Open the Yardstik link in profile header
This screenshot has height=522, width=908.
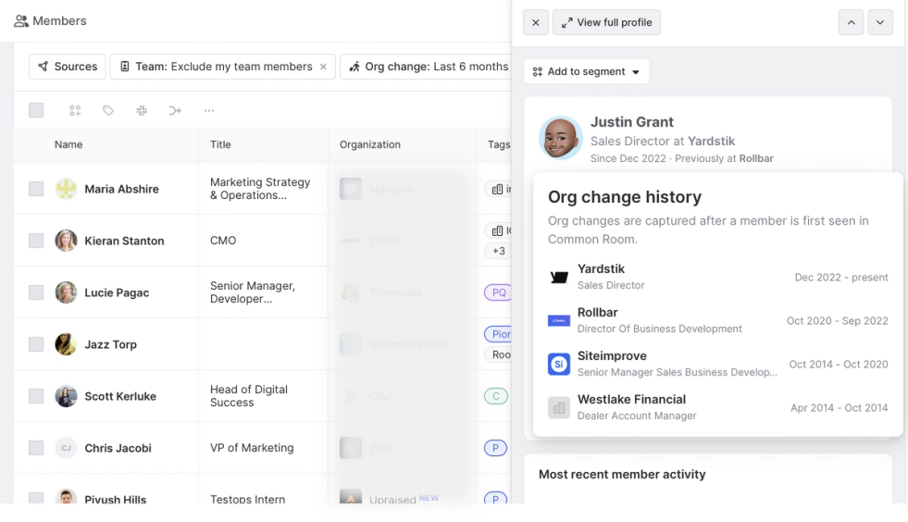click(711, 141)
